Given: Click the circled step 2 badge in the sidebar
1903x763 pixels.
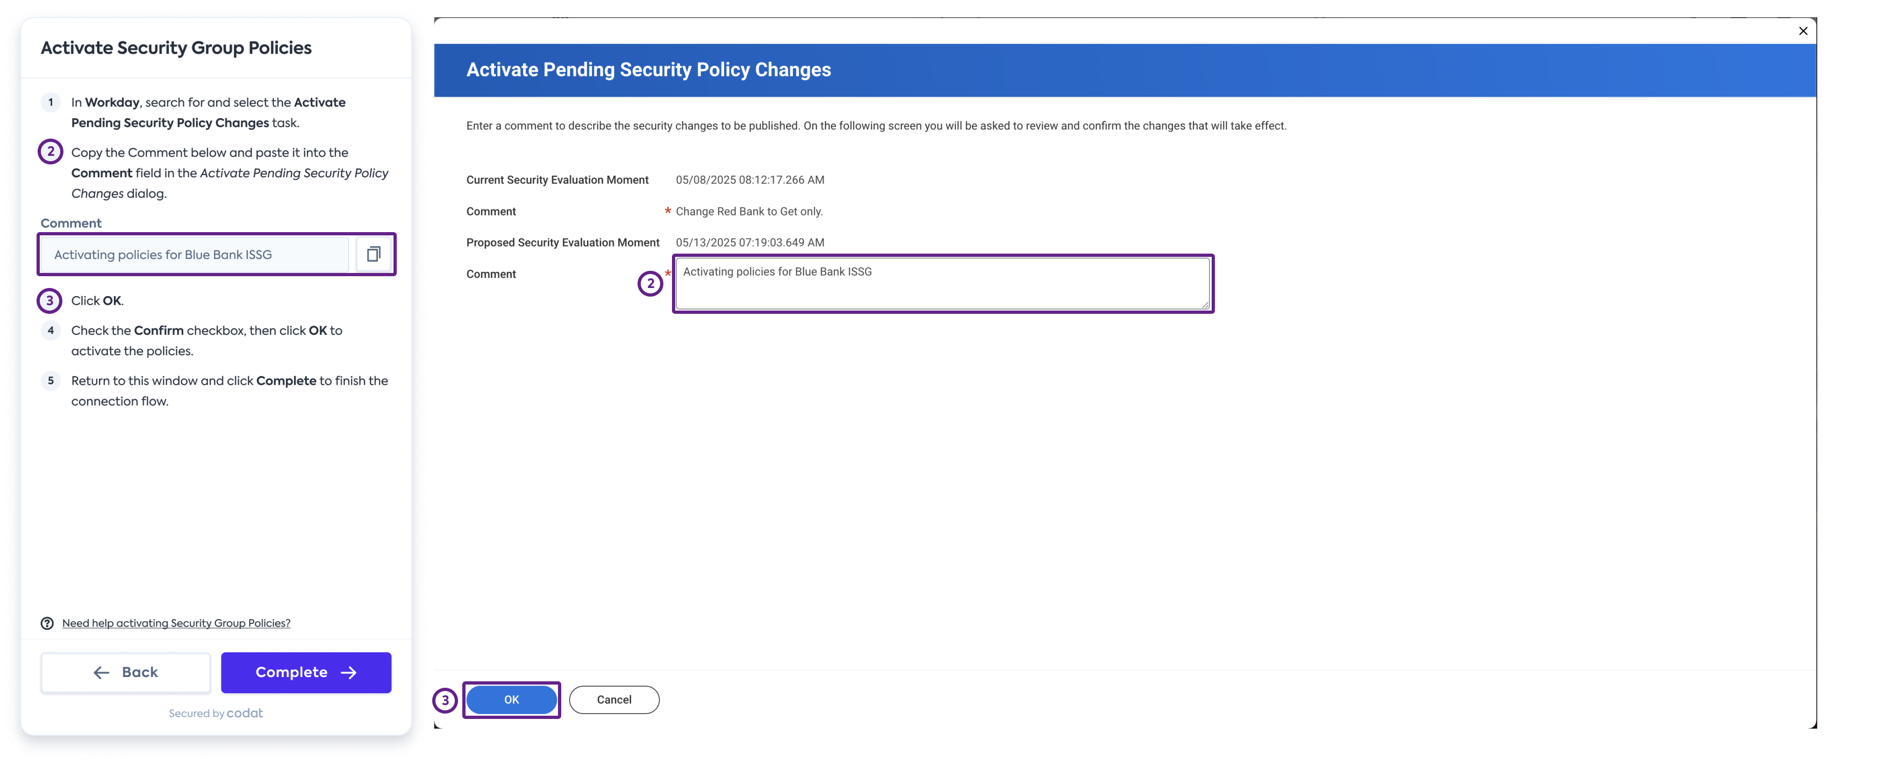Looking at the screenshot, I should click(x=49, y=152).
